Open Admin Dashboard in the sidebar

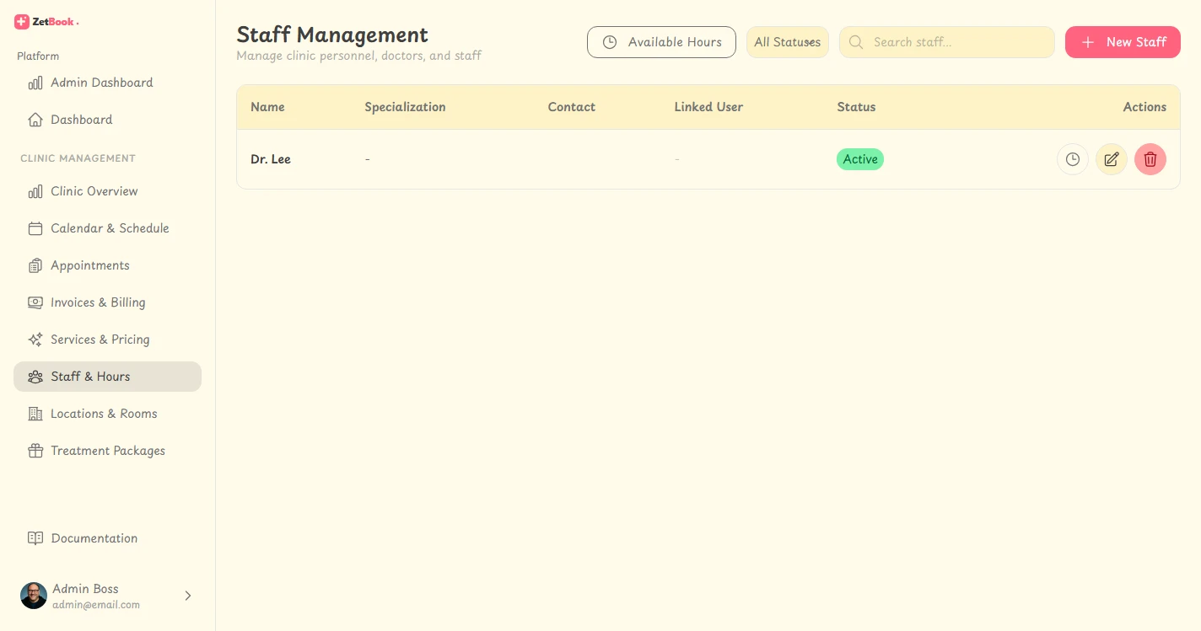click(107, 83)
